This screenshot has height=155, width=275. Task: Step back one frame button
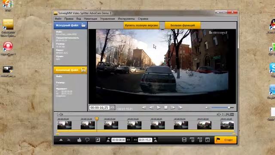click(x=151, y=108)
